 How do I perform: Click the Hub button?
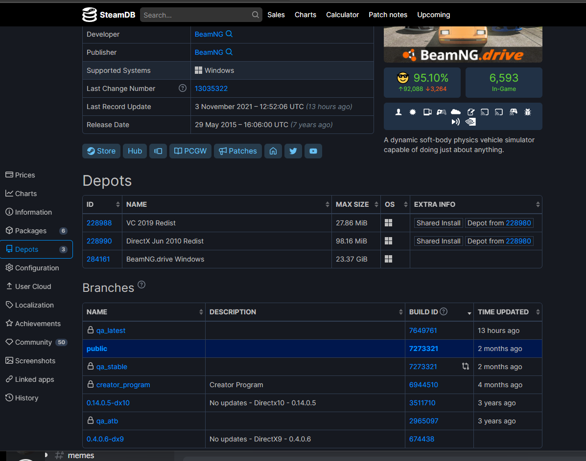135,151
